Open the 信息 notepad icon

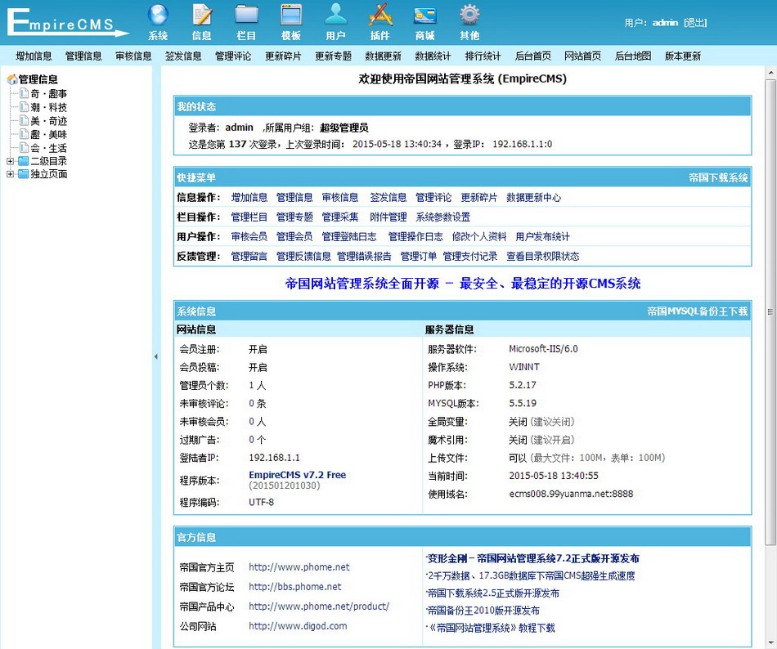tap(202, 15)
